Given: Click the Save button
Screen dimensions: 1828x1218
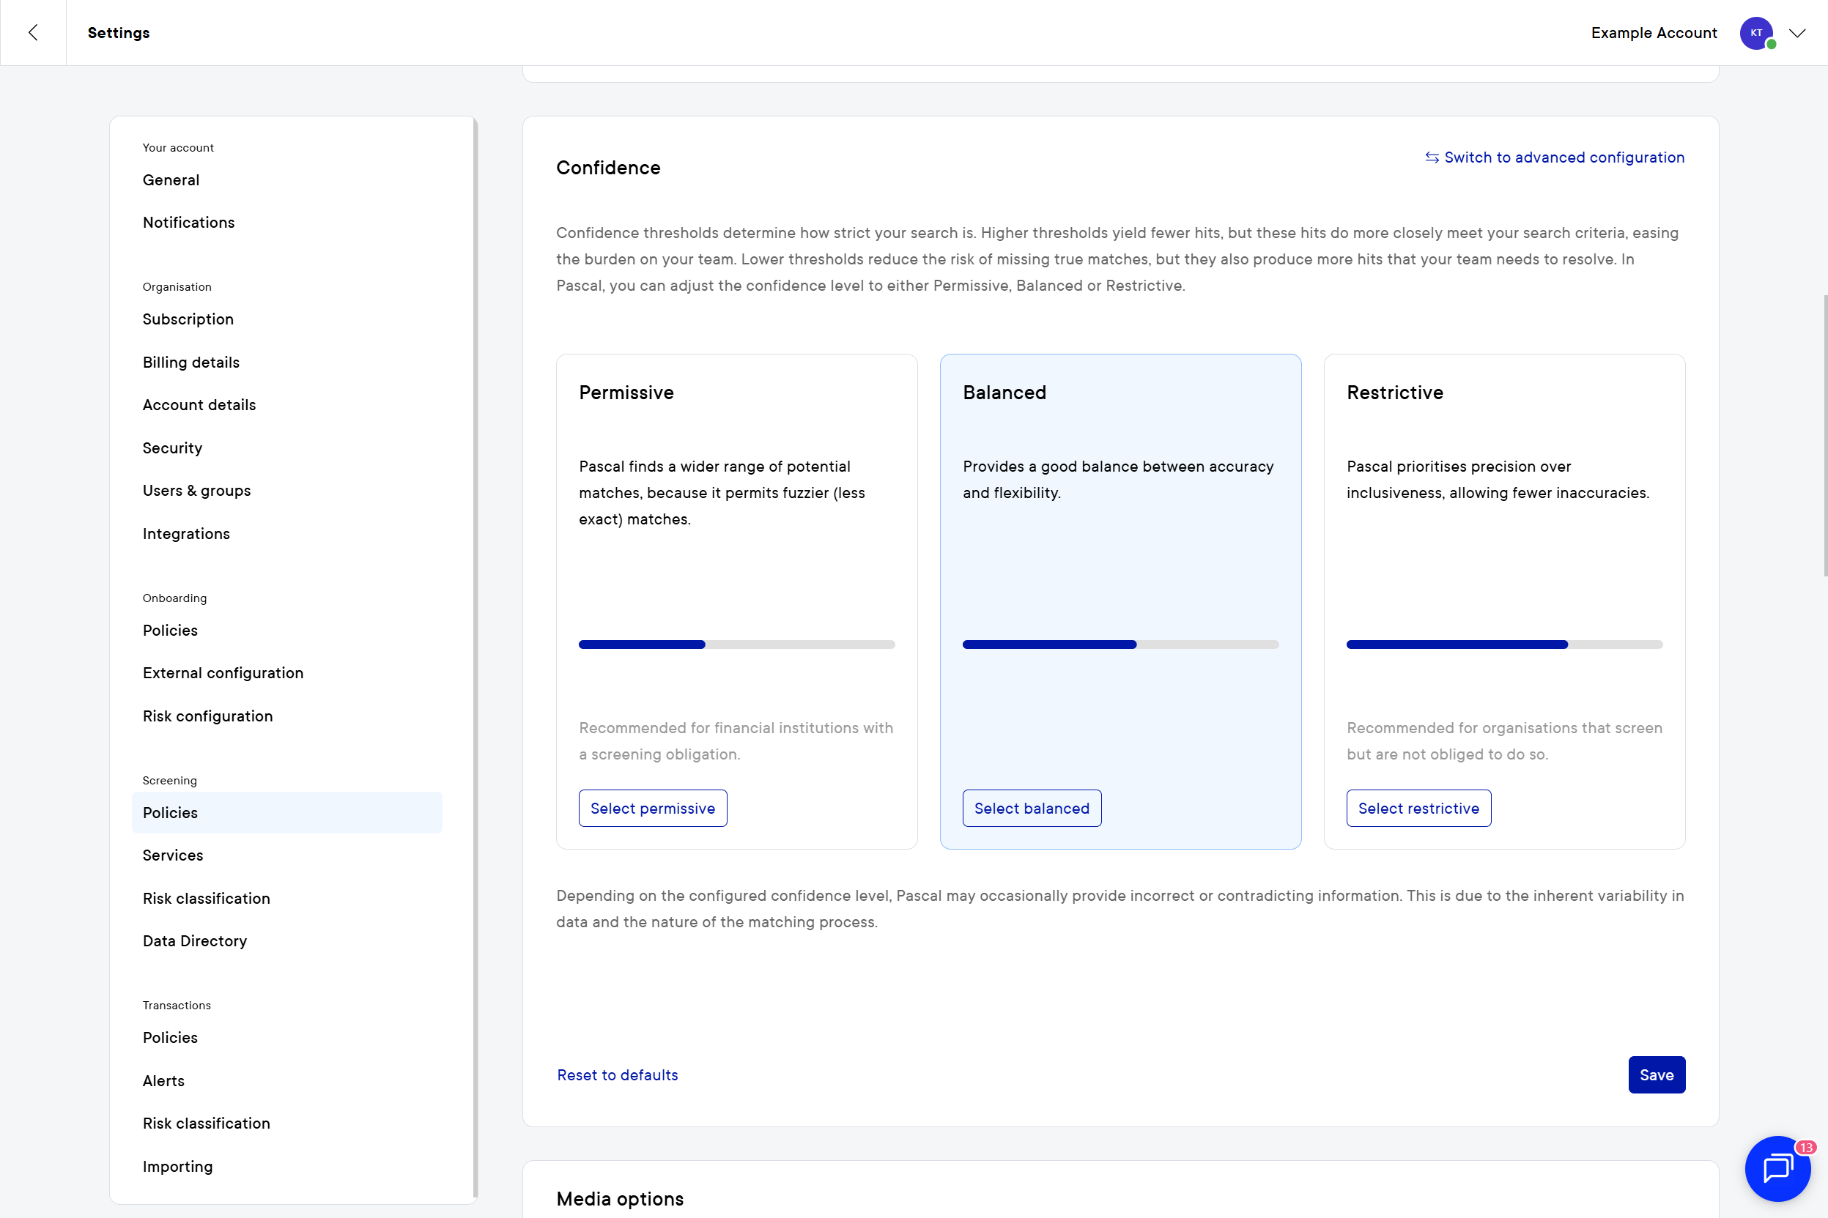Looking at the screenshot, I should coord(1656,1074).
